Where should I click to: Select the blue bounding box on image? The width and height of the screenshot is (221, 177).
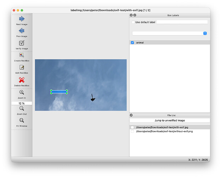(x=59, y=92)
